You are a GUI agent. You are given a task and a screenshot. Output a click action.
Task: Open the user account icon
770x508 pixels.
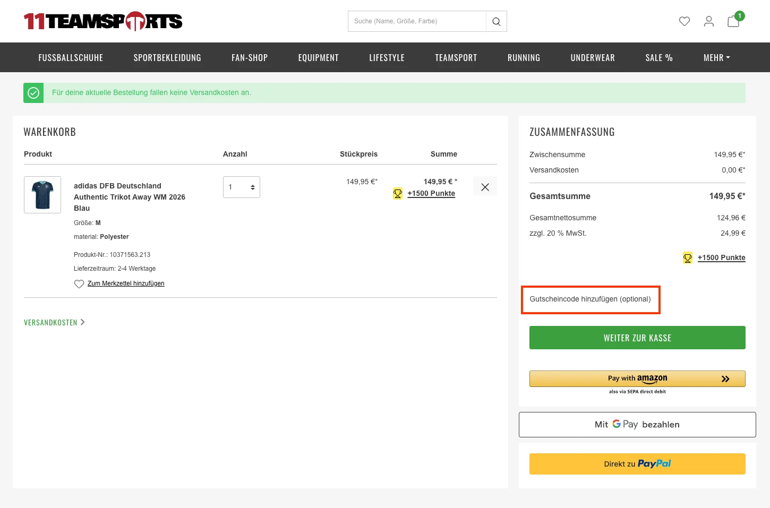point(709,21)
